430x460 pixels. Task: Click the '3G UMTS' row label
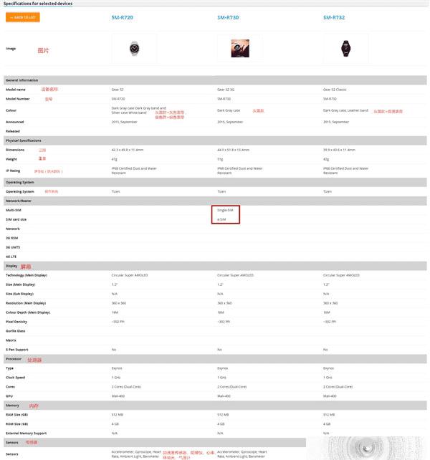tap(13, 247)
